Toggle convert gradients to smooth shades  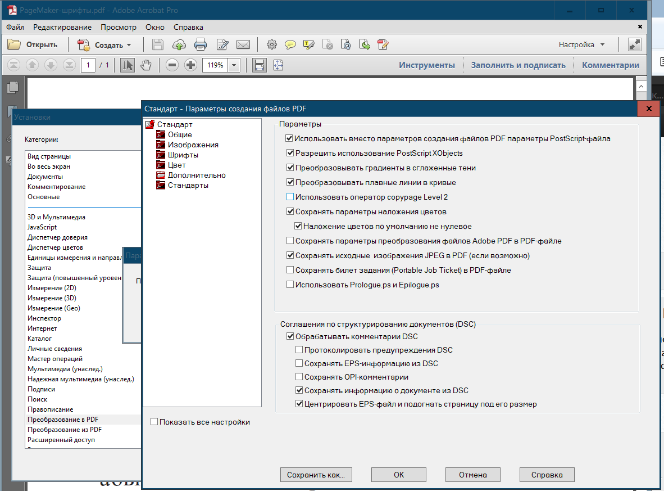click(290, 168)
